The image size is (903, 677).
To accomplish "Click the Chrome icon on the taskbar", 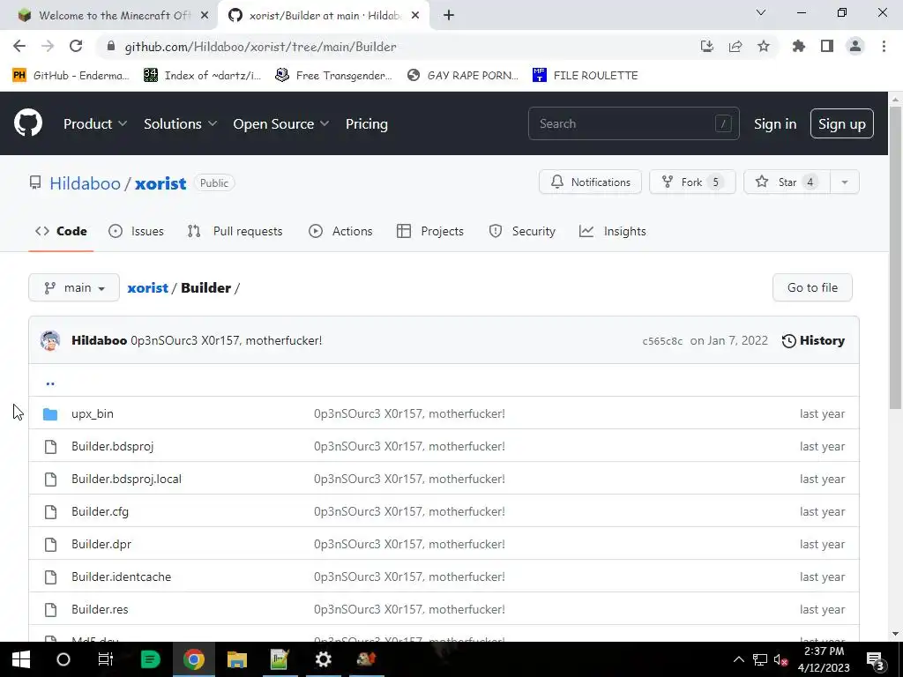I will pos(194,659).
